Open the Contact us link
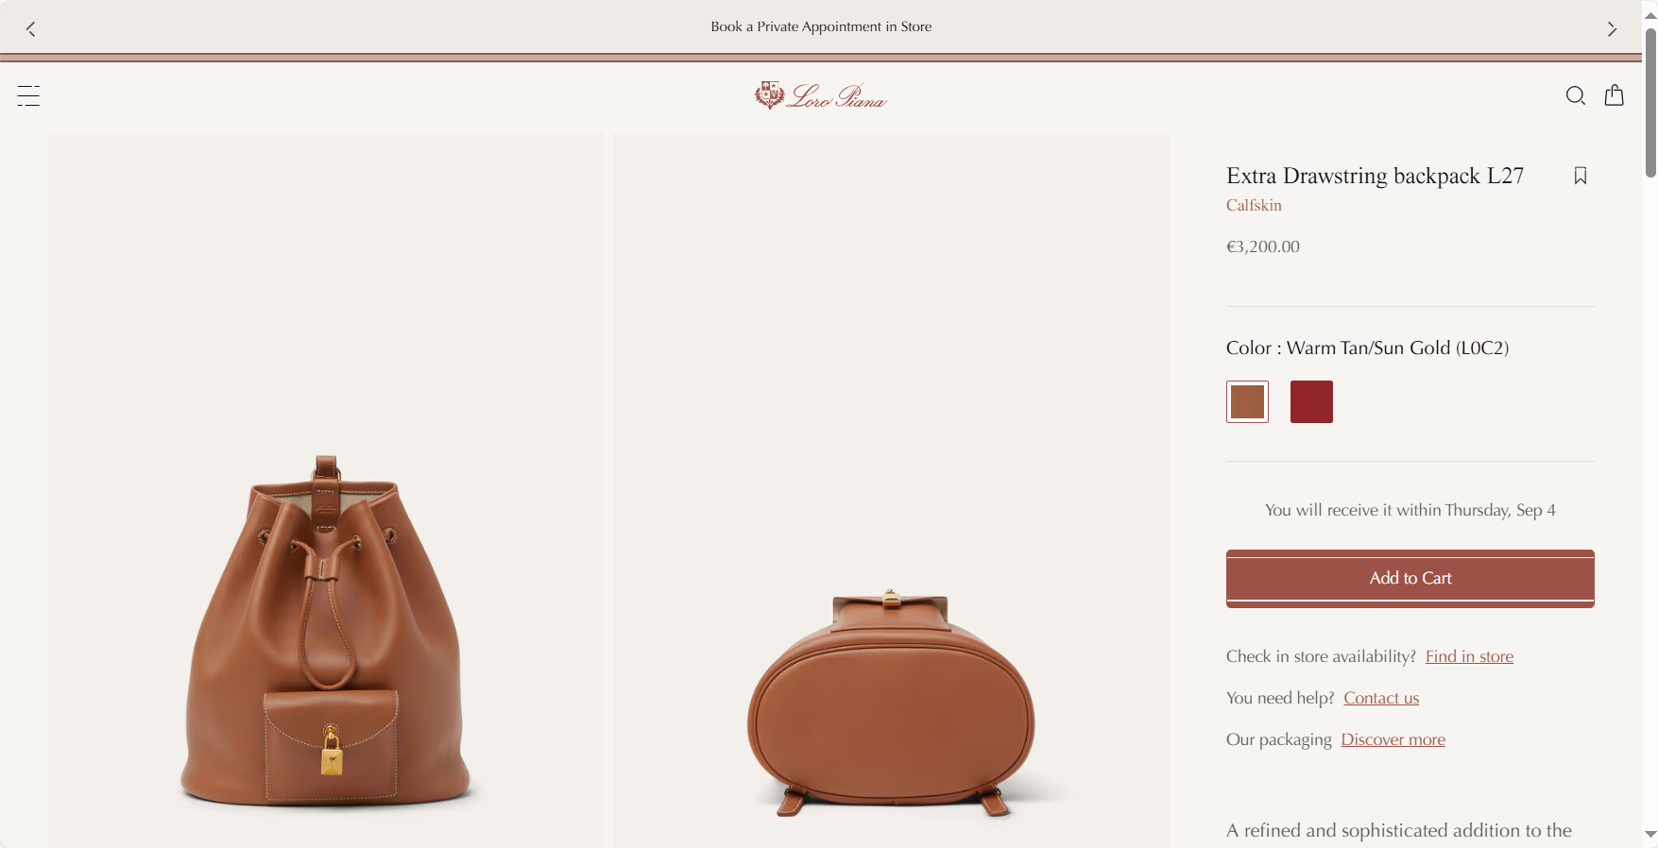 click(1381, 698)
